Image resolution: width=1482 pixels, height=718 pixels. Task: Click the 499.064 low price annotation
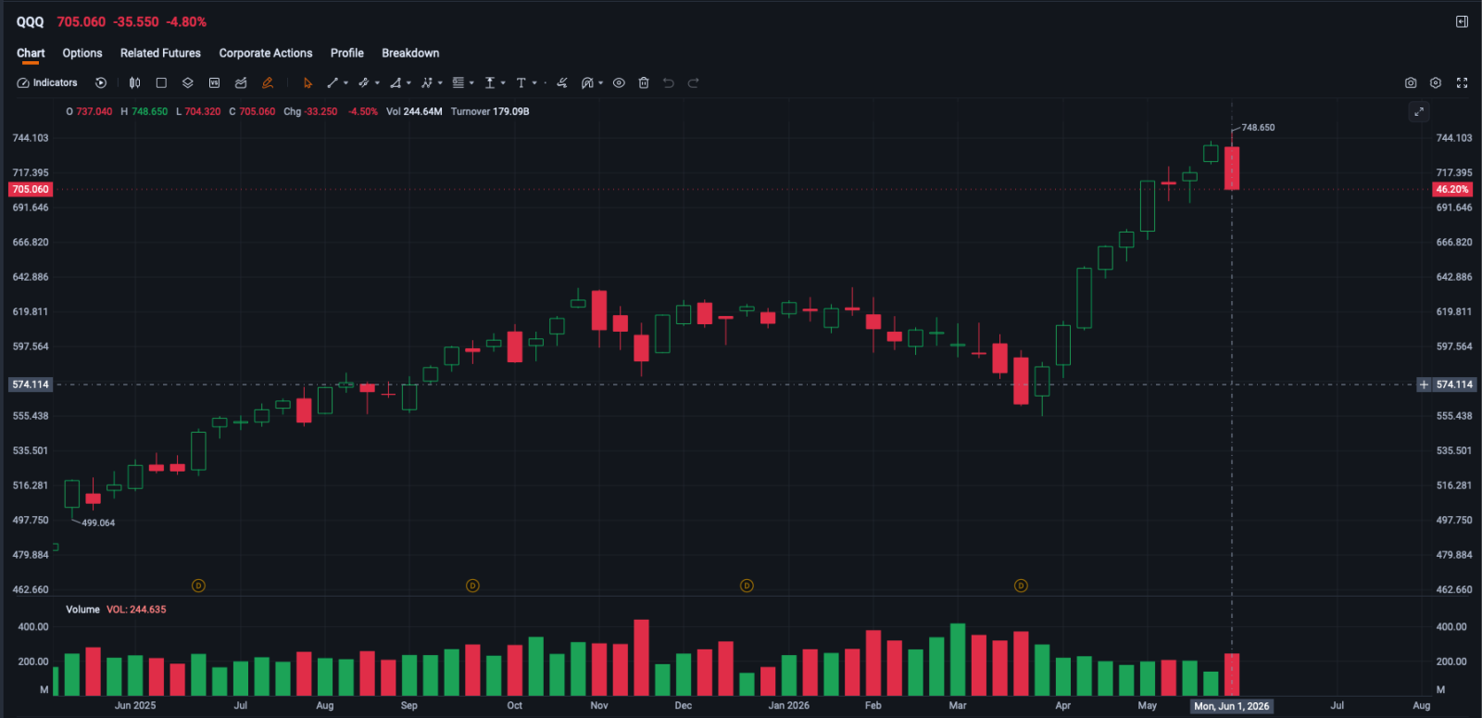98,523
